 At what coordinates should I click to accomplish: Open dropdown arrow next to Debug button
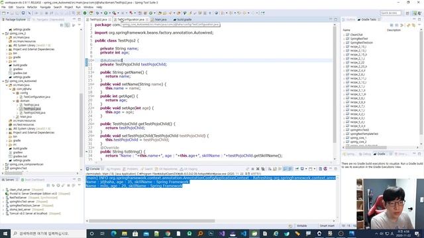pos(101,13)
